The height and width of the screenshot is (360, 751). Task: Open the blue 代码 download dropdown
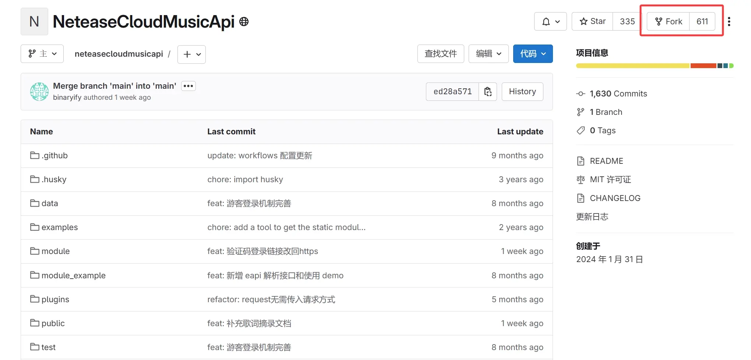(x=532, y=53)
